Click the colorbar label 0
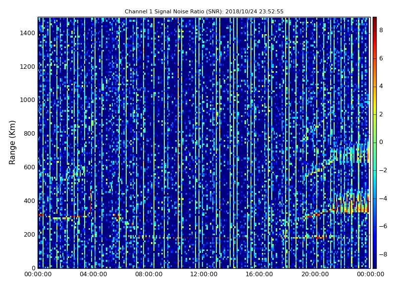This screenshot has height=297, width=396. tap(381, 142)
